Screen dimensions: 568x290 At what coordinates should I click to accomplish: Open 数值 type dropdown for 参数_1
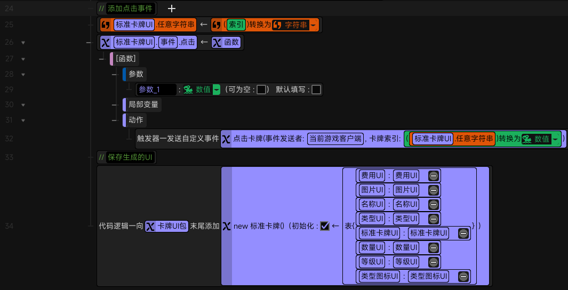(217, 90)
